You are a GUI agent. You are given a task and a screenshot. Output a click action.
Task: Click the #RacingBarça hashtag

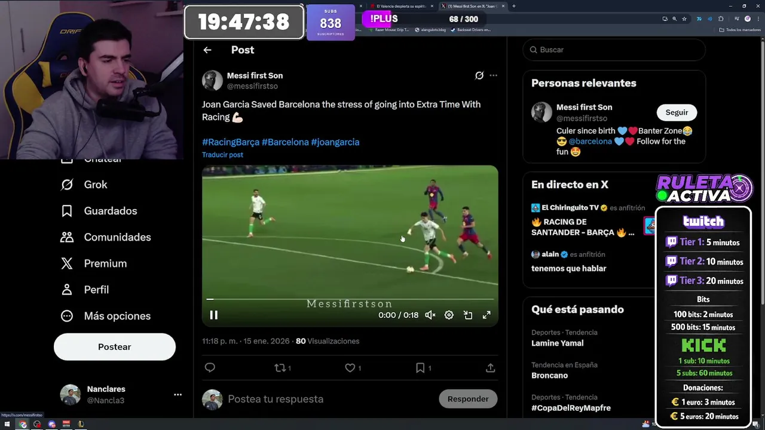(x=231, y=142)
